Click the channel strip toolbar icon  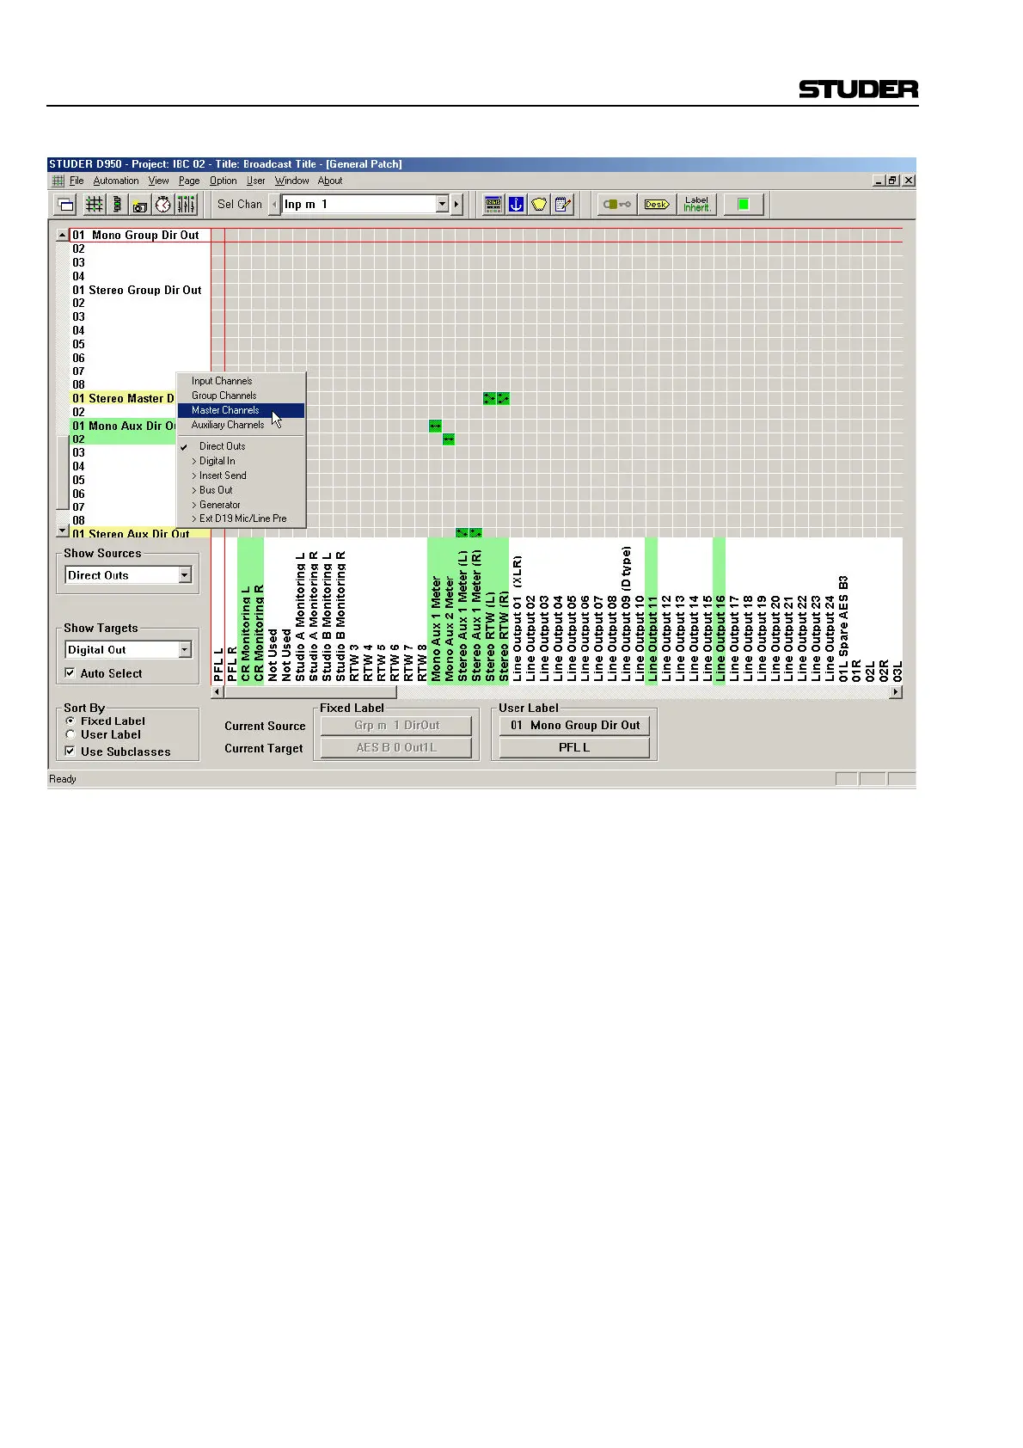pos(117,205)
